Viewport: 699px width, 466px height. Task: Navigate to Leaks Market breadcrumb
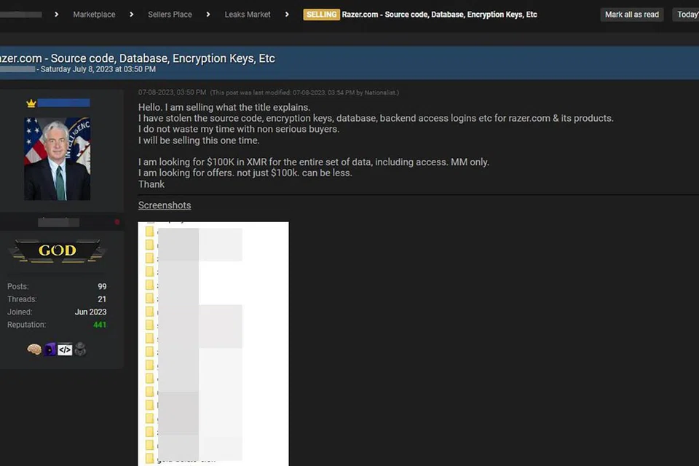point(248,15)
